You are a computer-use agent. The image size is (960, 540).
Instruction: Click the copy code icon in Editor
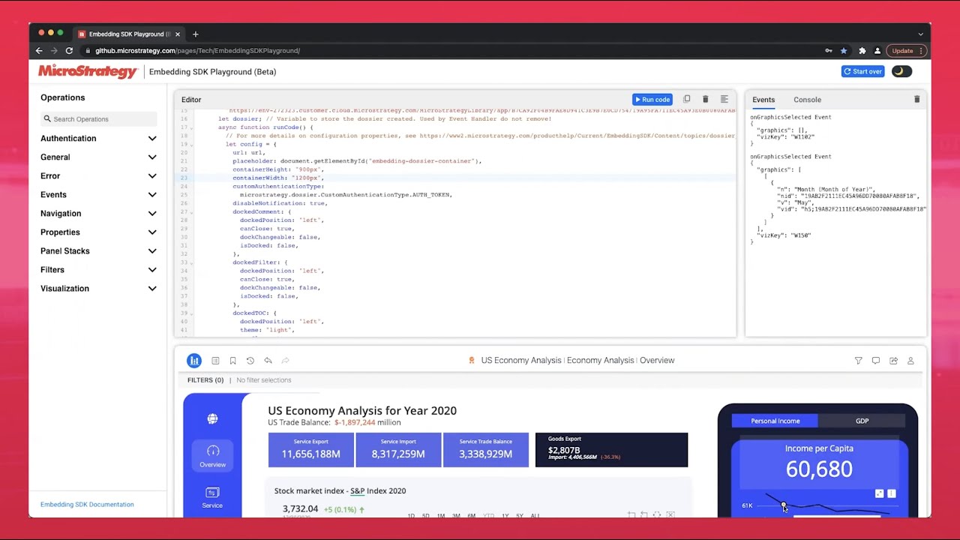tap(686, 99)
